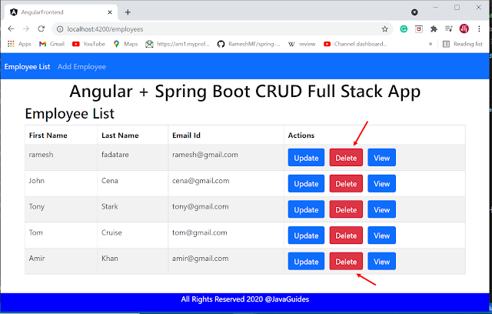Open the RameshMF/spring GitHub bookmark
The height and width of the screenshot is (314, 492).
[248, 44]
